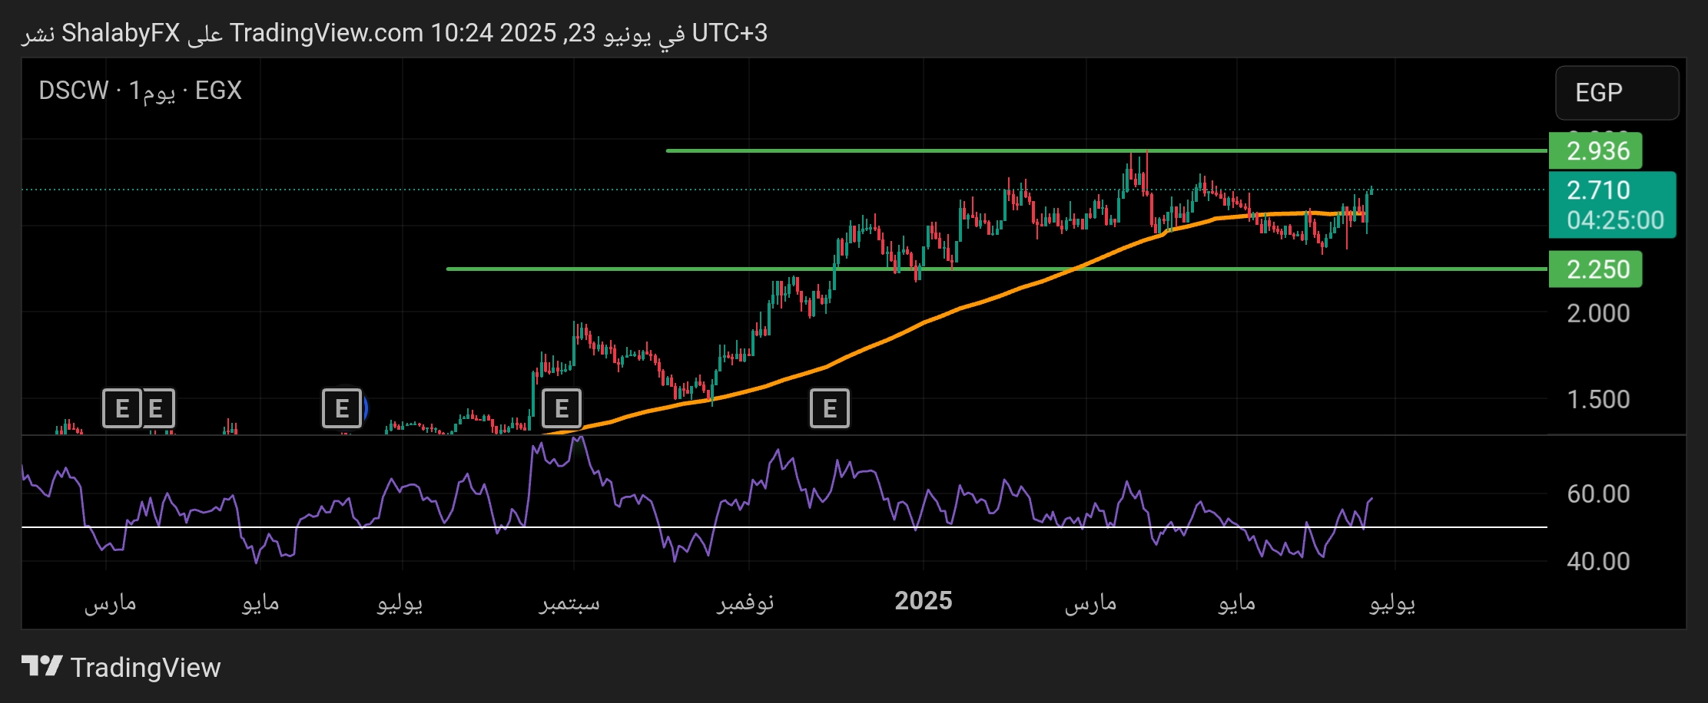Click the 2.250 support price label
The width and height of the screenshot is (1708, 703).
(x=1596, y=269)
